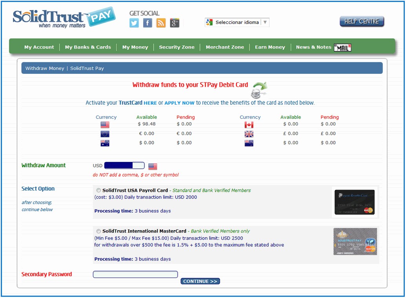This screenshot has height=298, width=406.
Task: Click the APPLY NOW link
Action: 179,103
